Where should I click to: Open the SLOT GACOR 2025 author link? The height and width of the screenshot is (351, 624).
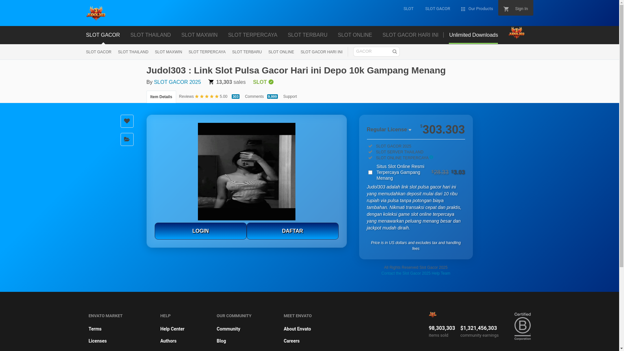click(177, 82)
